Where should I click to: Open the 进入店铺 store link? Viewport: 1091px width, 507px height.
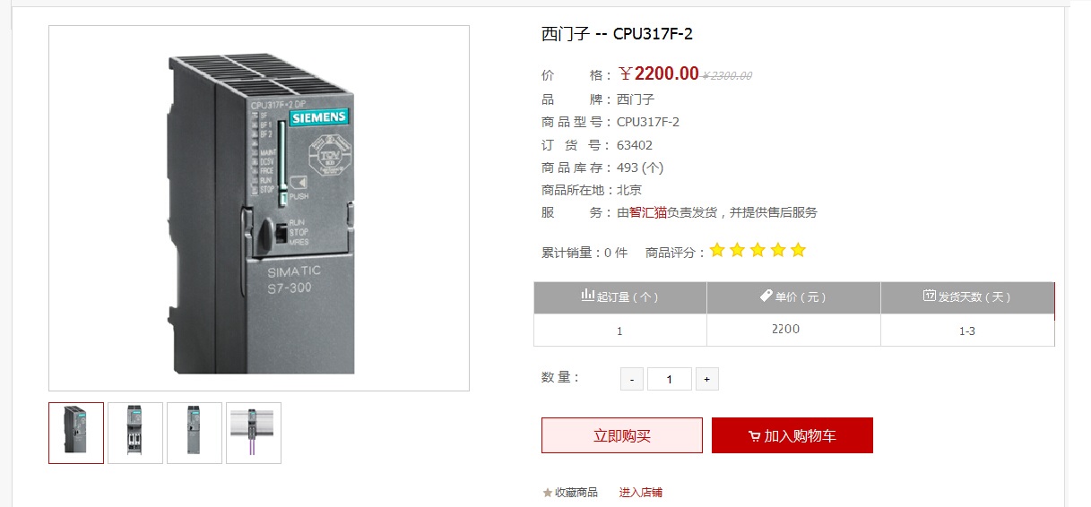click(641, 493)
